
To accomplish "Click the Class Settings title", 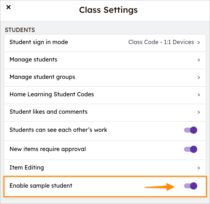I will tap(108, 10).
